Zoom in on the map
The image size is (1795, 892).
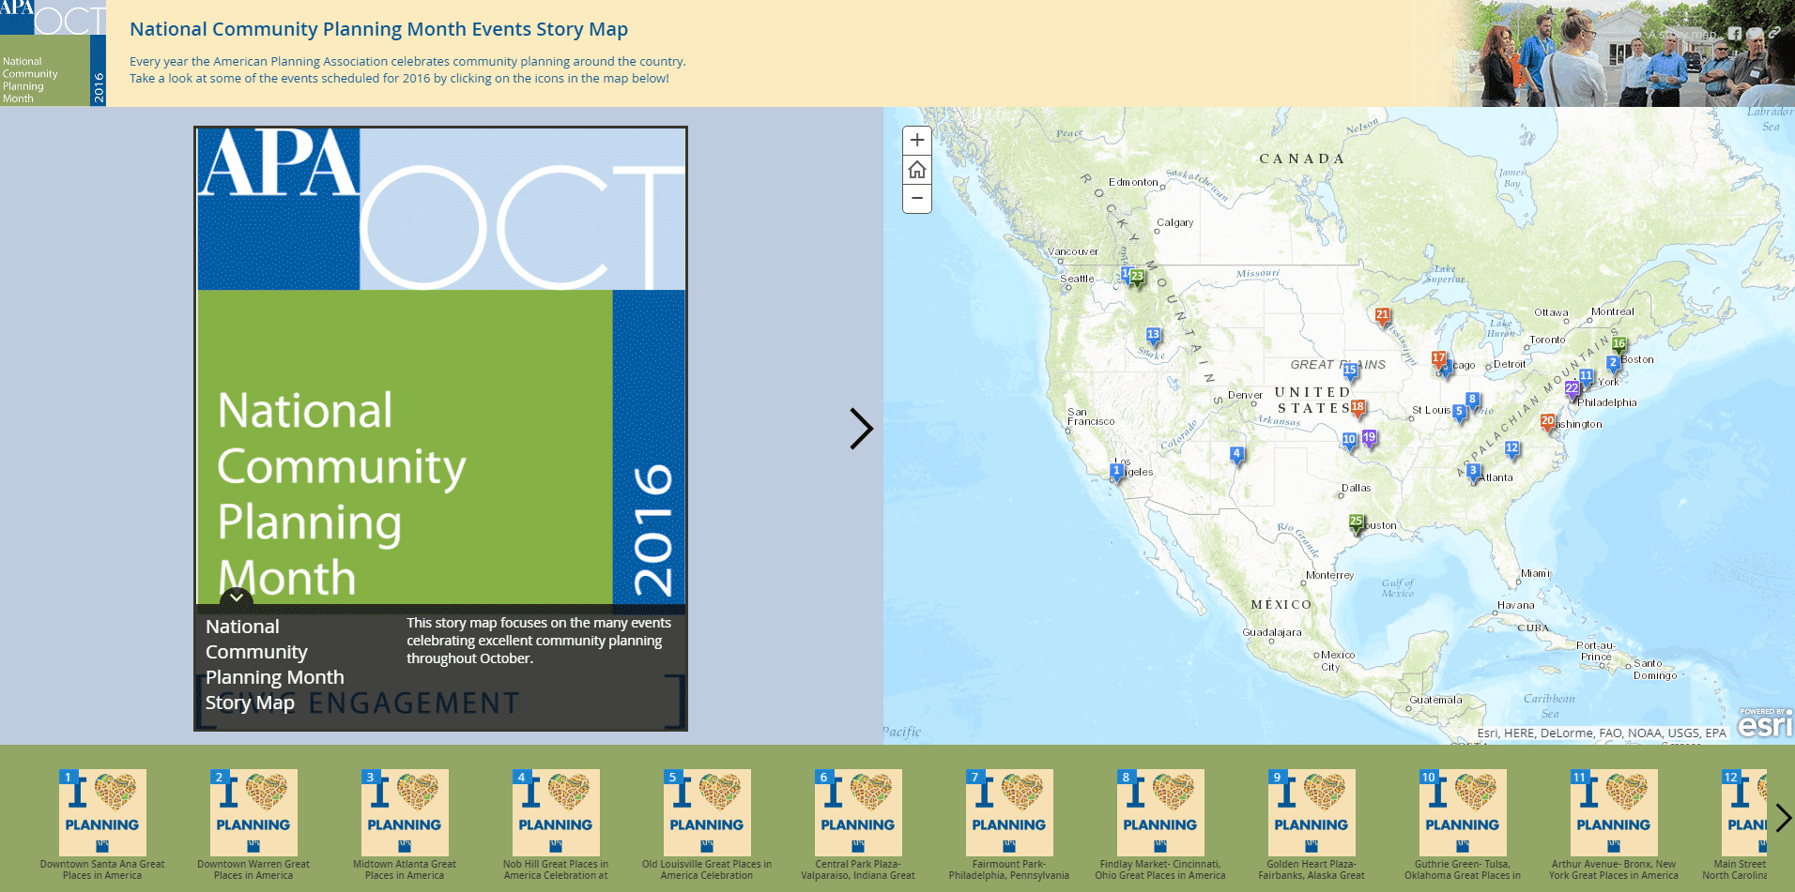click(x=917, y=141)
